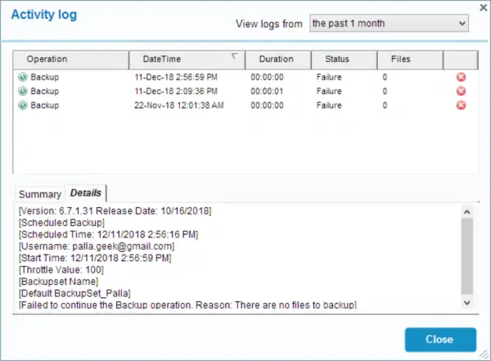Click the Username palla.geek@gmail.com line
491x361 pixels.
pos(97,246)
